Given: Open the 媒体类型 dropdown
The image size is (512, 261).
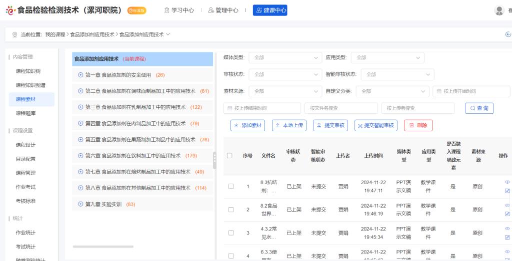Looking at the screenshot, I should tap(285, 57).
